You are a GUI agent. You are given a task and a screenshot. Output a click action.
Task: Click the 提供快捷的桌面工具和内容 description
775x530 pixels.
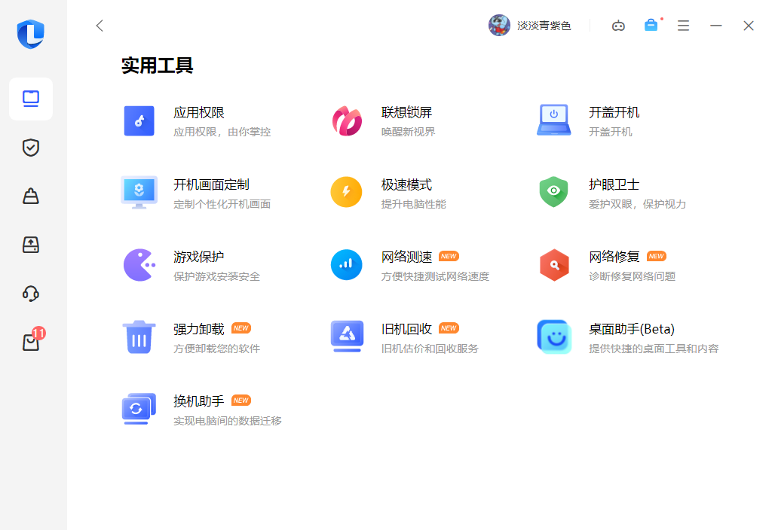coord(654,349)
